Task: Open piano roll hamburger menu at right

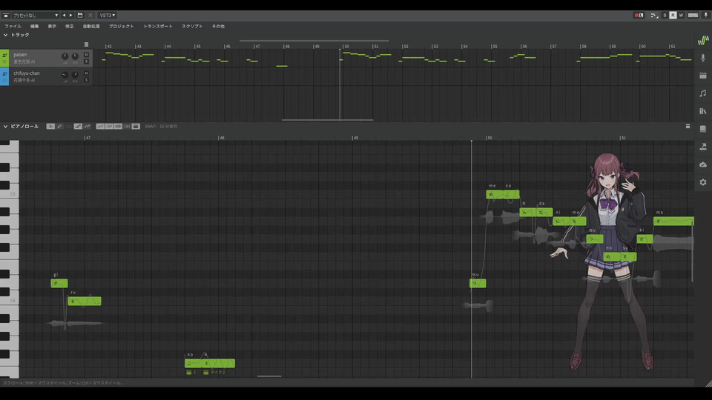Action: pyautogui.click(x=688, y=127)
